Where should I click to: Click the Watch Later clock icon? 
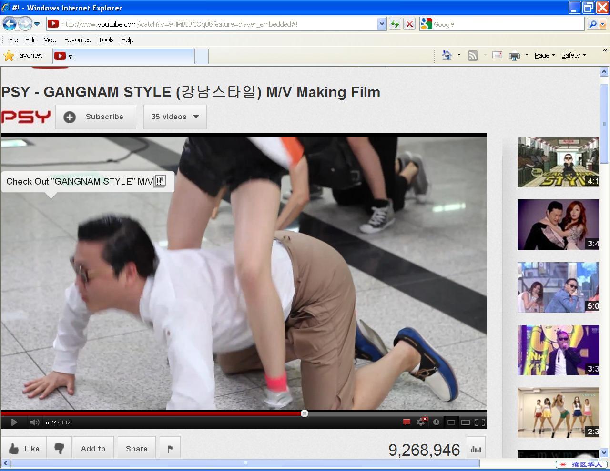436,422
